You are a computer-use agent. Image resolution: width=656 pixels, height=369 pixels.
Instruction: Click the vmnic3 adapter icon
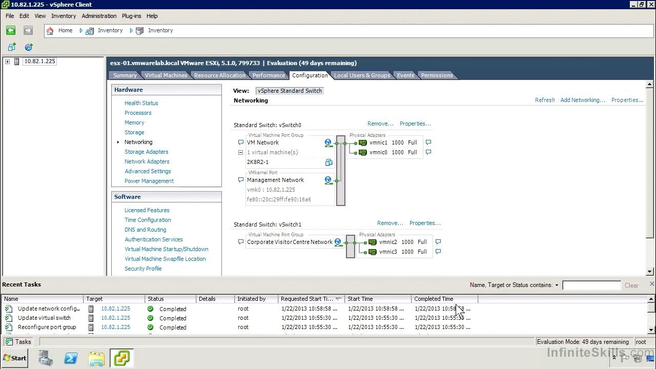pyautogui.click(x=373, y=252)
